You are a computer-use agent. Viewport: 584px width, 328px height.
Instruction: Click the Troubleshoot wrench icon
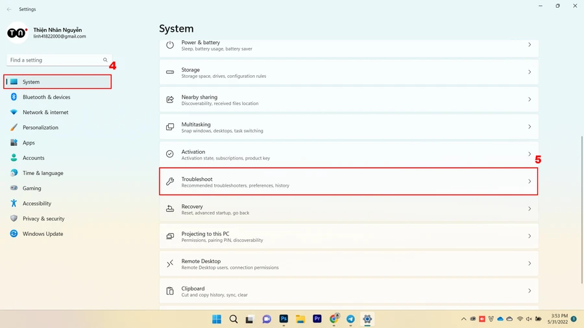point(170,182)
